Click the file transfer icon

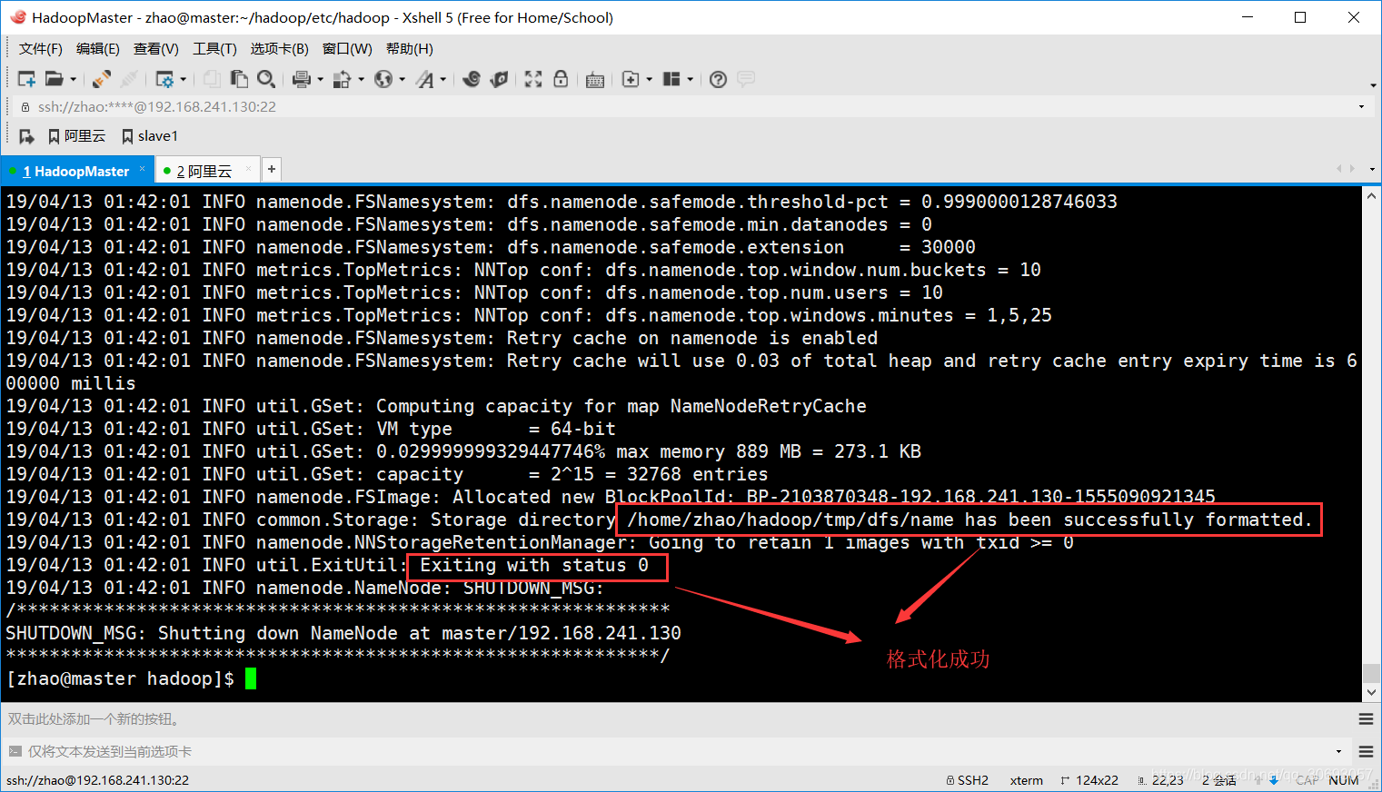pos(343,79)
